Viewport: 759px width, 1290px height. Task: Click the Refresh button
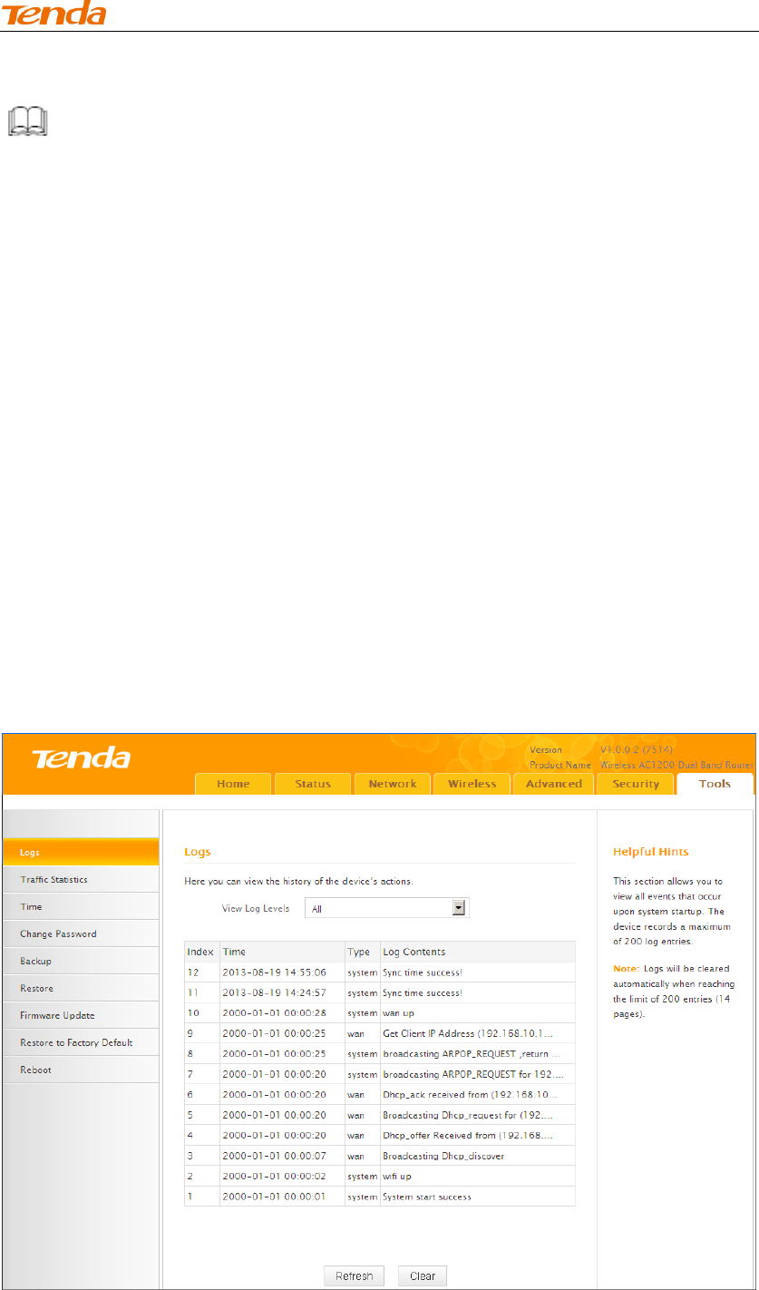[355, 1275]
